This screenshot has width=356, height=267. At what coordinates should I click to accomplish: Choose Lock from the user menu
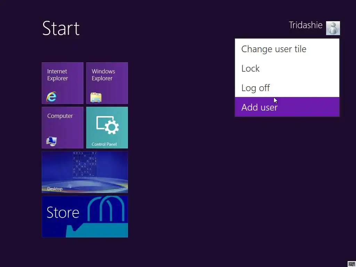pos(287,68)
